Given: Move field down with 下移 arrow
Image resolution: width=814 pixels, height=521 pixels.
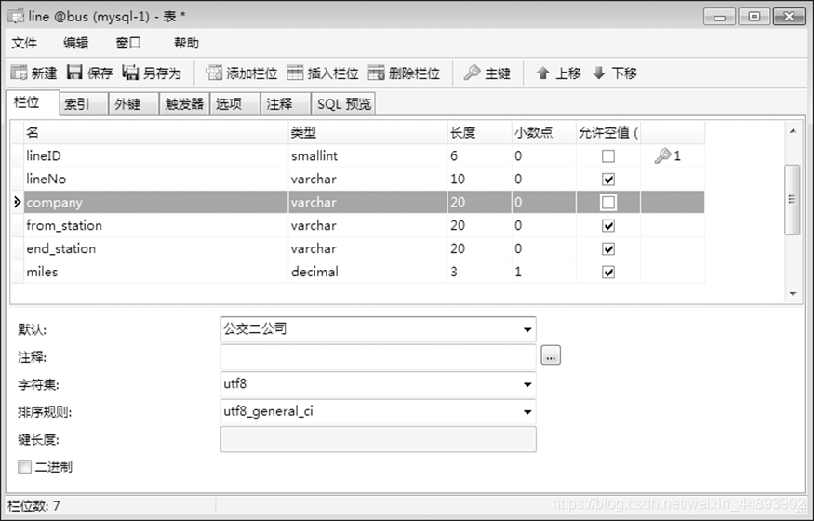Looking at the screenshot, I should 599,73.
